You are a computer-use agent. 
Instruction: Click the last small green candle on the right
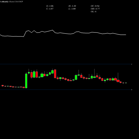pyautogui.click(x=126, y=83)
